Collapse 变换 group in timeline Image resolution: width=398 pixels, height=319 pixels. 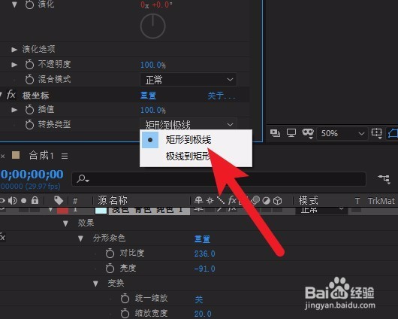point(95,284)
